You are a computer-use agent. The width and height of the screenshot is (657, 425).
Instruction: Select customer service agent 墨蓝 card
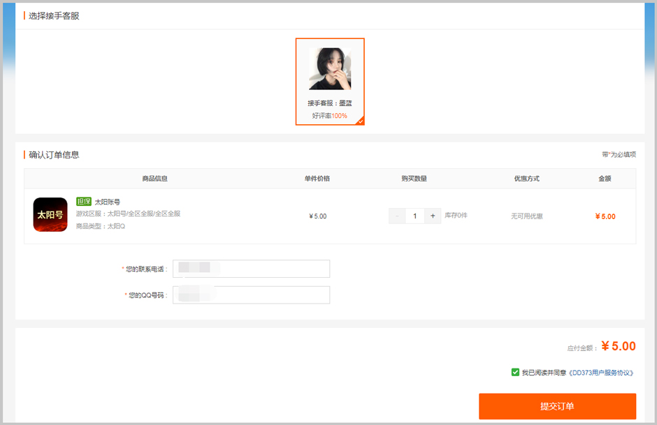click(x=330, y=82)
